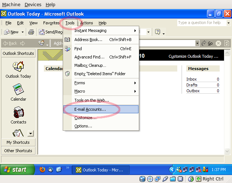This screenshot has width=232, height=183.
Task: Open the Contacts shortcut icon
Action: pyautogui.click(x=18, y=112)
